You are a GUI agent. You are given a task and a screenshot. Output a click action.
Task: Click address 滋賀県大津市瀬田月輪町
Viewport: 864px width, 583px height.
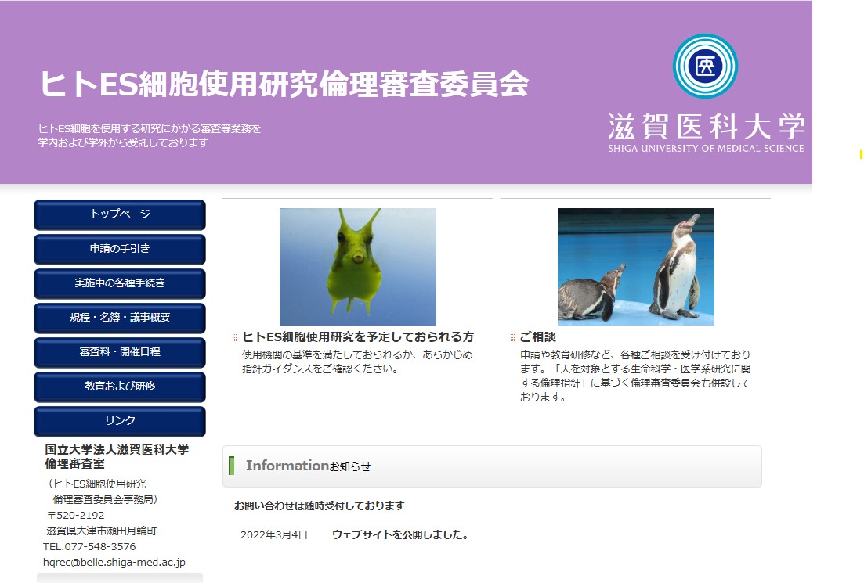pos(101,531)
